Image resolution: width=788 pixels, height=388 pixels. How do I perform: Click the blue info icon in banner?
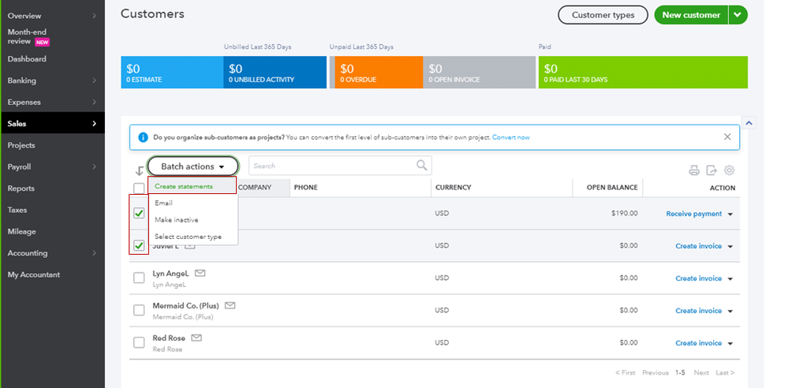[144, 137]
